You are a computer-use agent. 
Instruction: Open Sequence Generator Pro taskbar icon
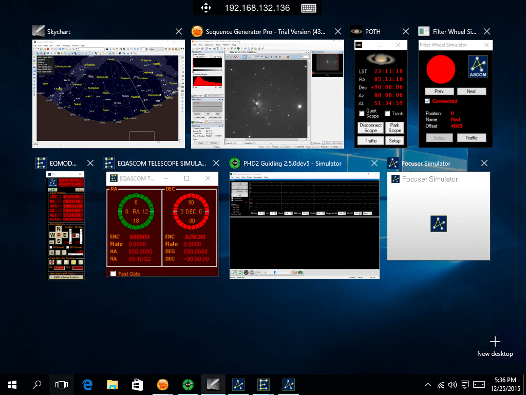click(x=163, y=385)
